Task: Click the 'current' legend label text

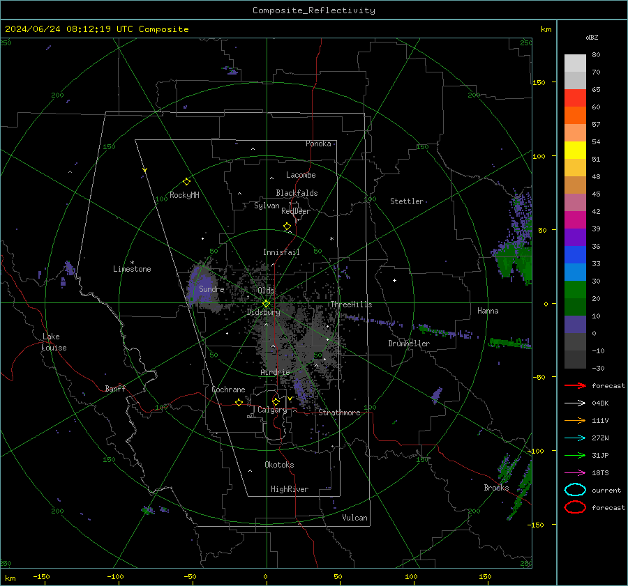Action: coord(606,491)
